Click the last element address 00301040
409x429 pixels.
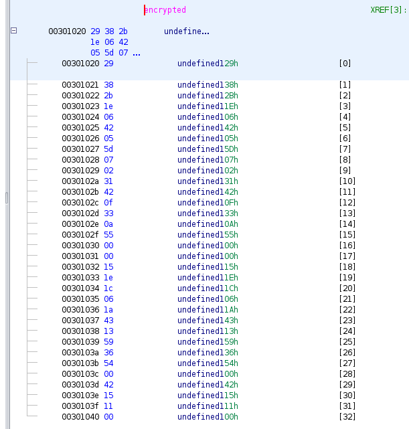coord(80,417)
